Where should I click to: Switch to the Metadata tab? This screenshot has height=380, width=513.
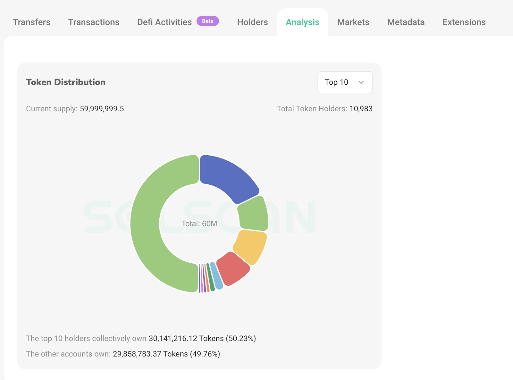406,22
